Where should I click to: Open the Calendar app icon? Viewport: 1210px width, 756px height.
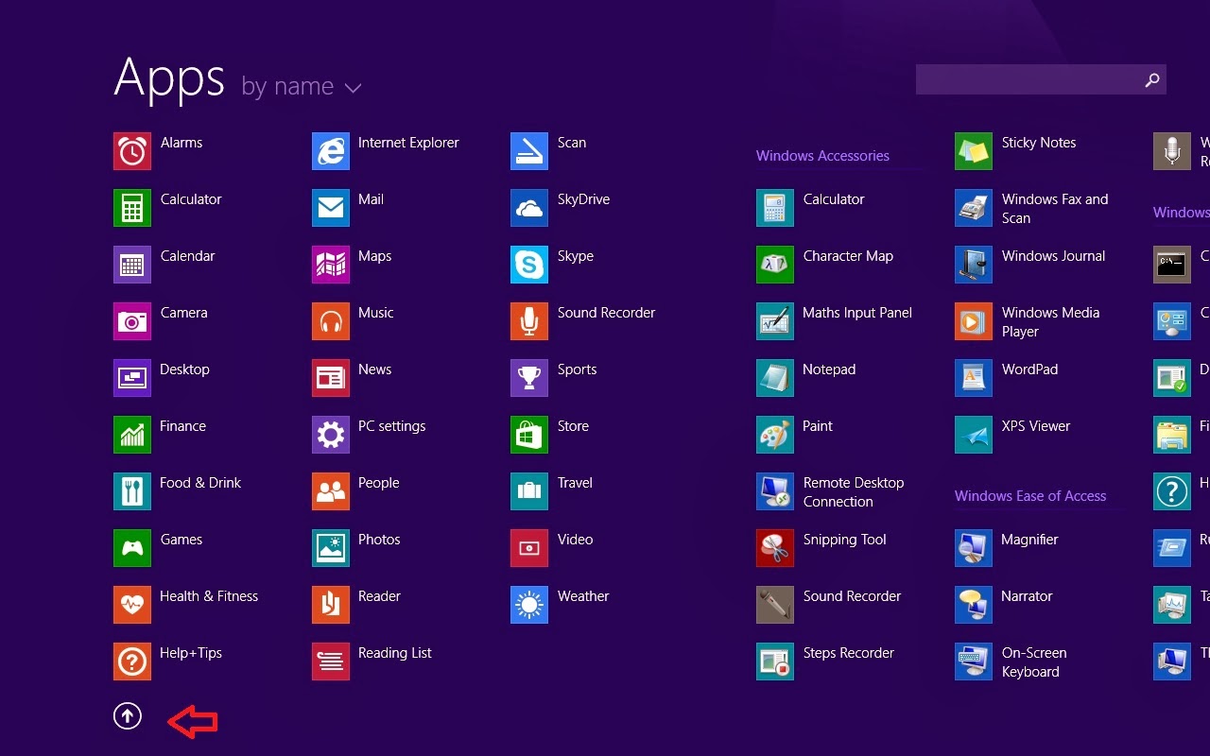coord(132,265)
